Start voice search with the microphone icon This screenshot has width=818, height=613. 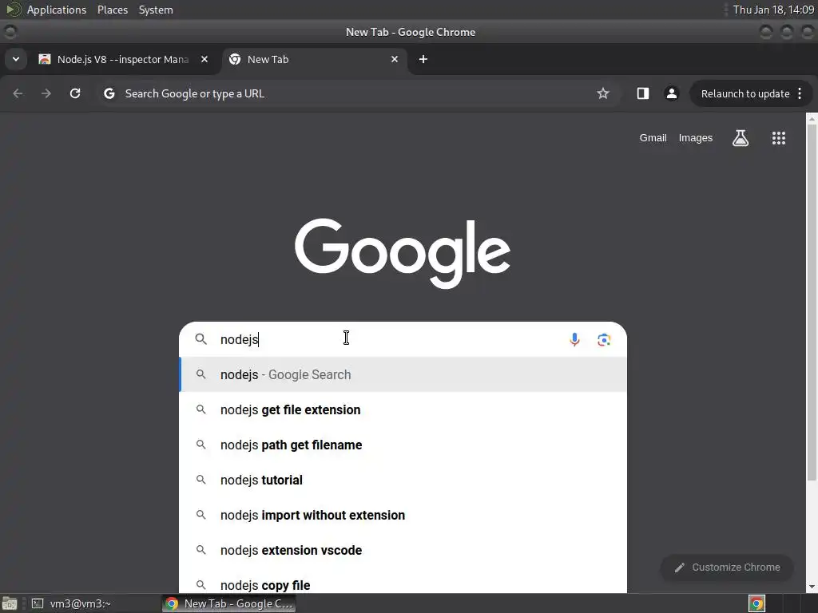click(x=574, y=339)
